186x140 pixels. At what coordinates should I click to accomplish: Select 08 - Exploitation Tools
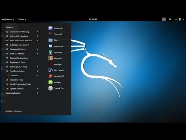15,62
